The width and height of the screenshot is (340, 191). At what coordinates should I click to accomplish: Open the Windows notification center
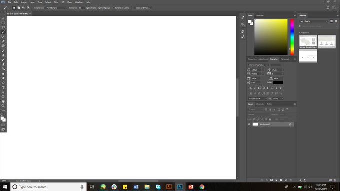[333, 187]
